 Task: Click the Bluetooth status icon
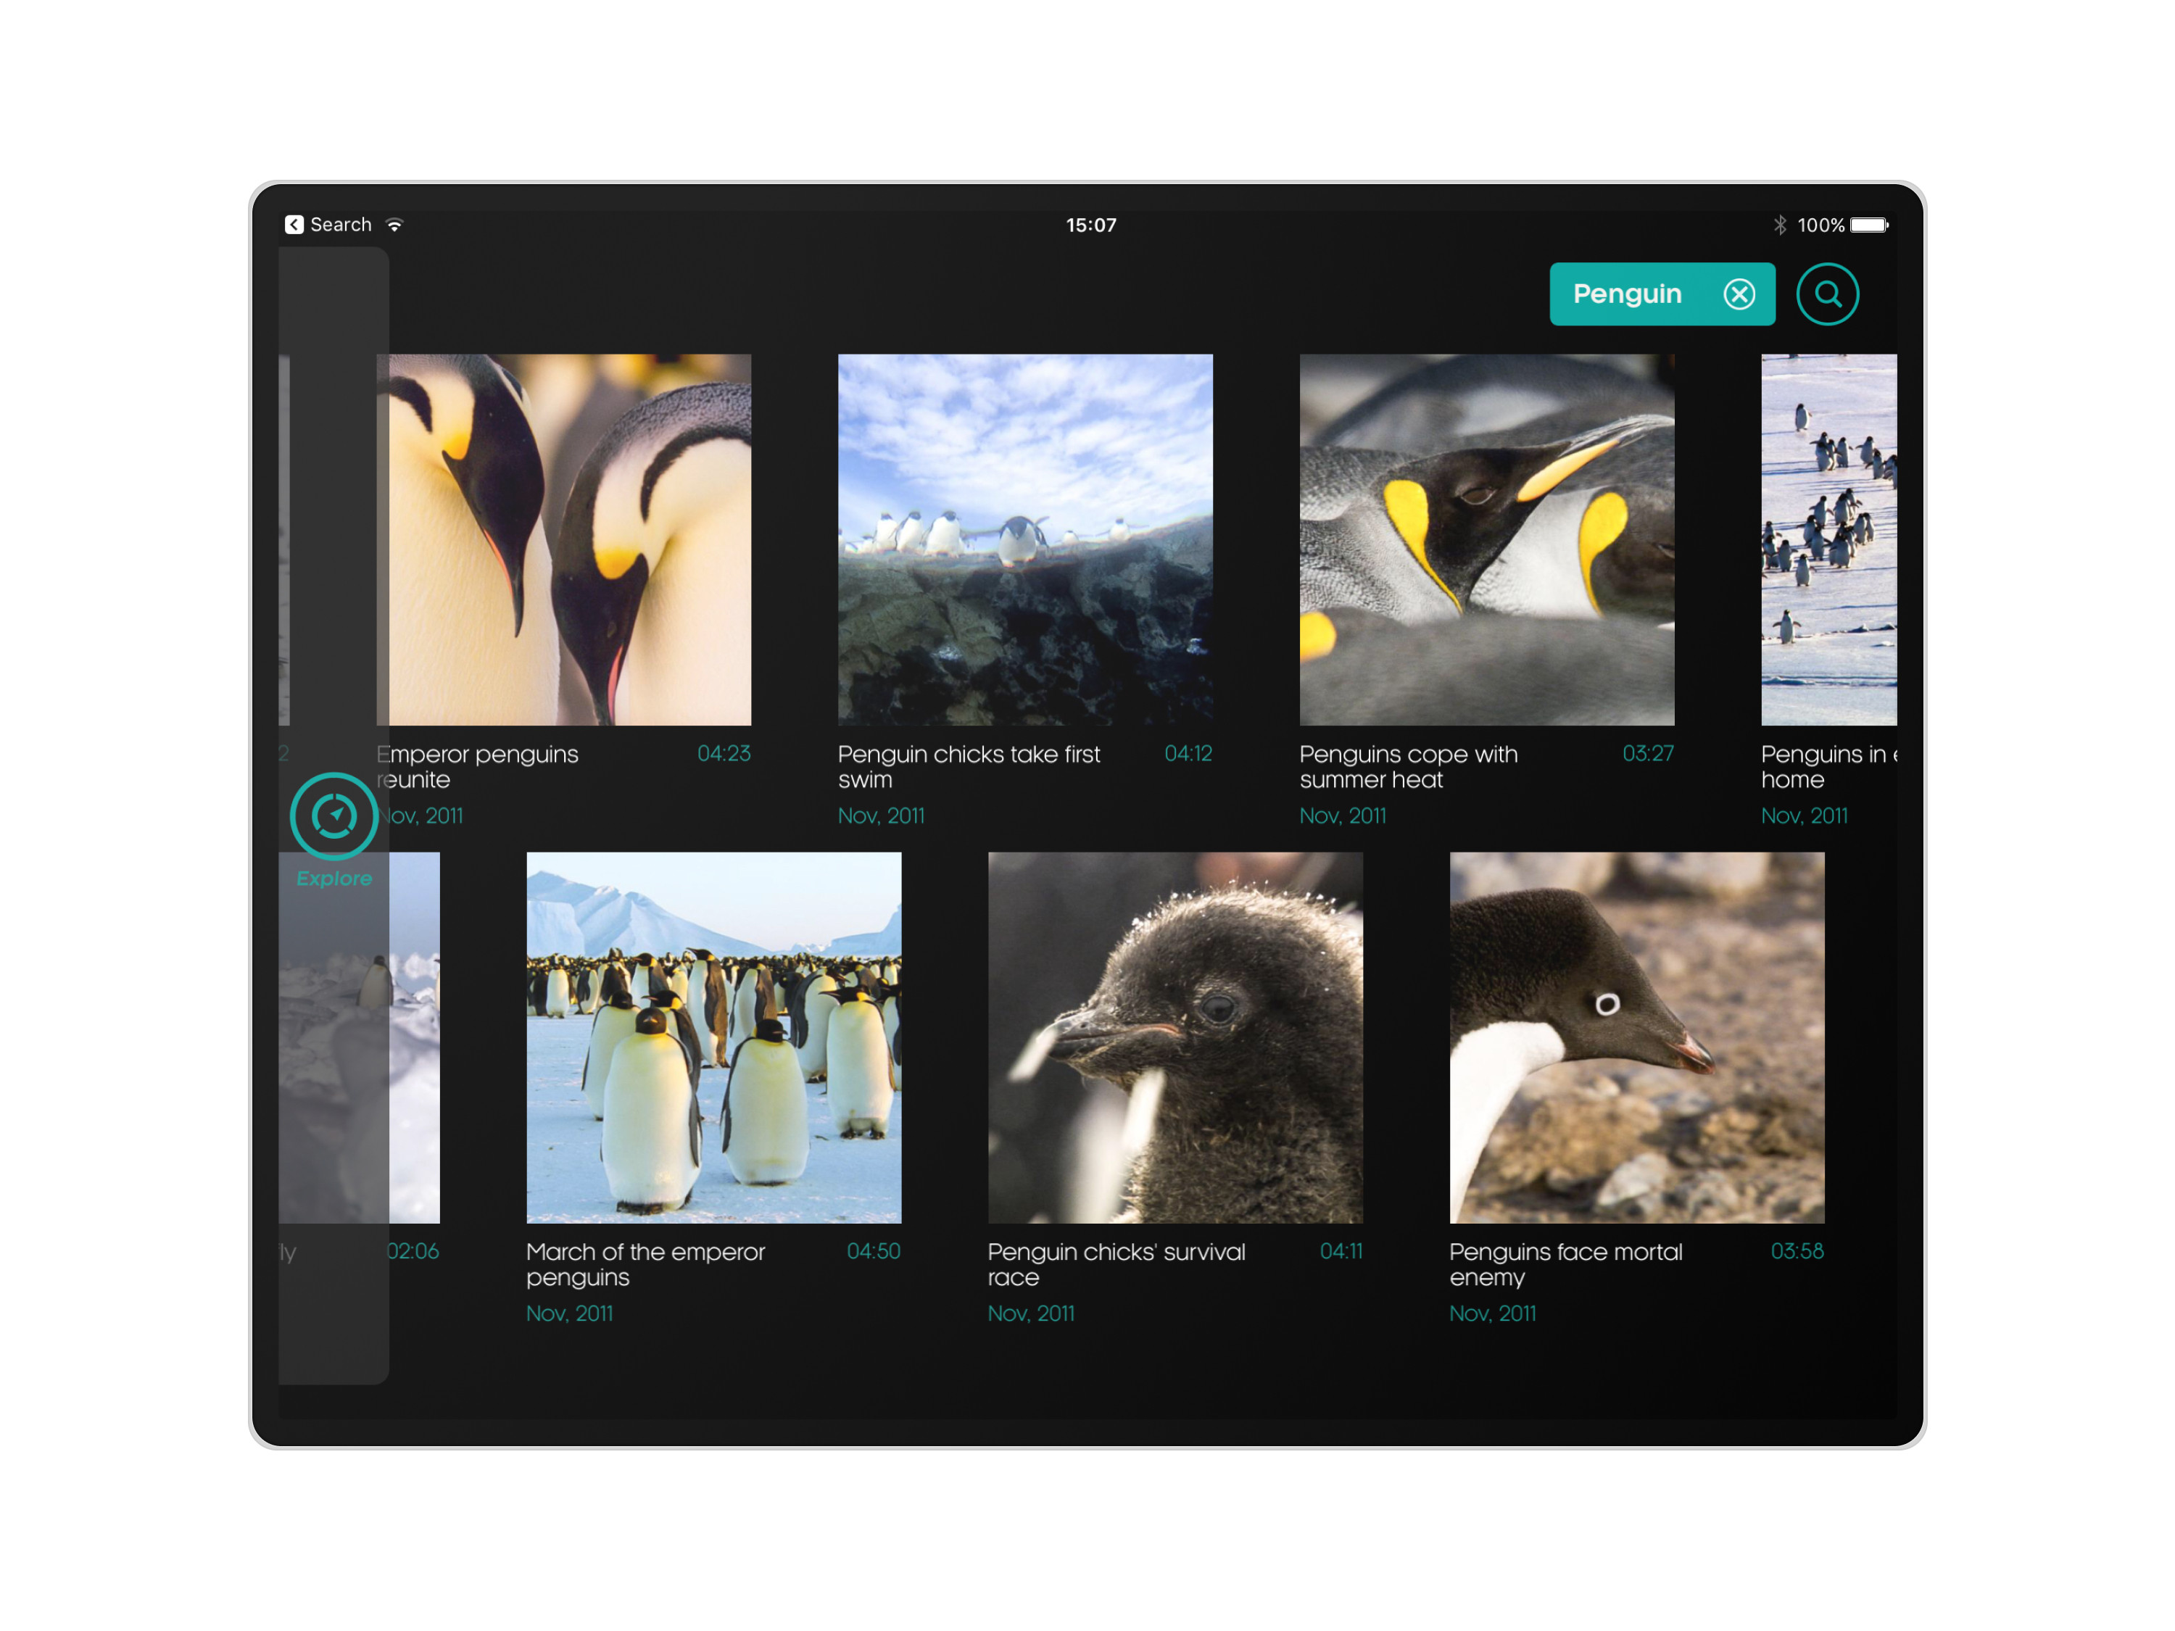point(1780,225)
